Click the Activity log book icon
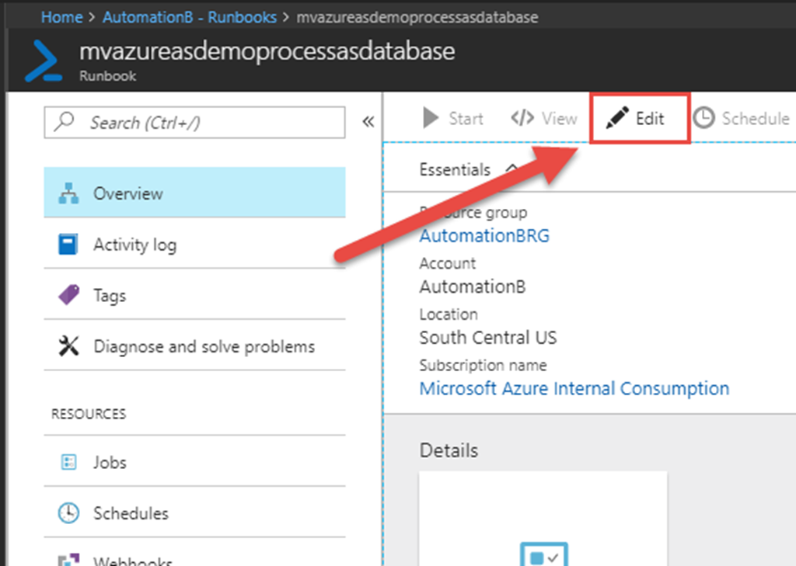Viewport: 796px width, 566px height. 68,245
